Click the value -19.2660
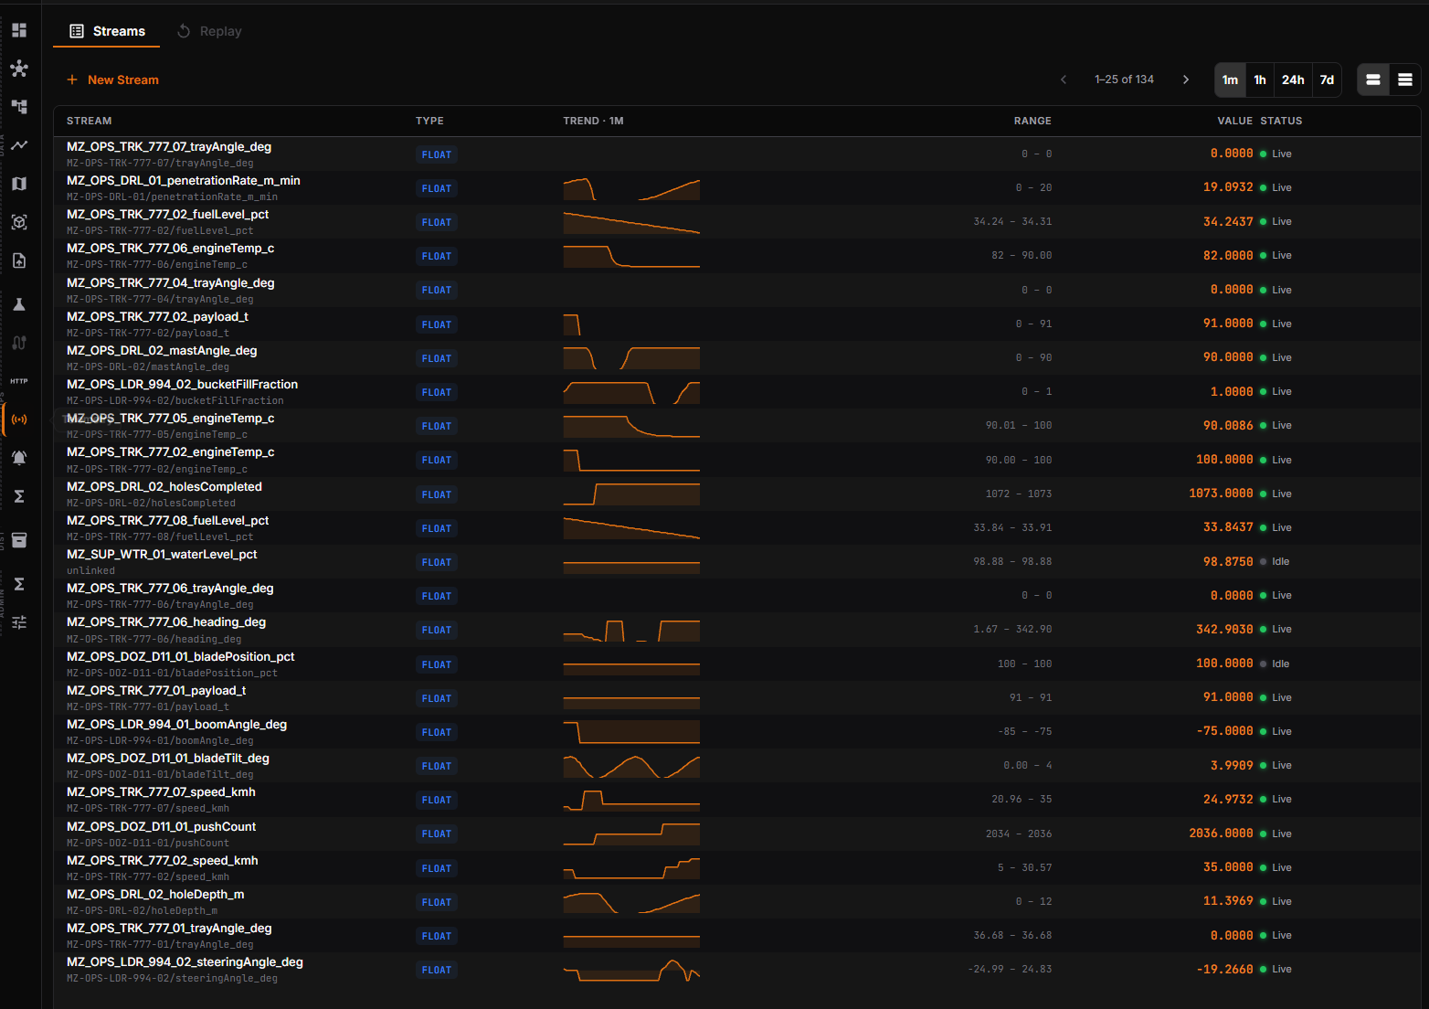Screen dimensions: 1429x1009 coord(1224,969)
